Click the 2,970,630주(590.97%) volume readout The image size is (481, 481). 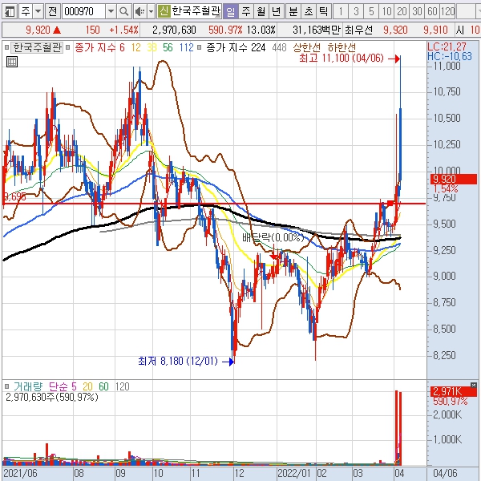click(x=52, y=398)
